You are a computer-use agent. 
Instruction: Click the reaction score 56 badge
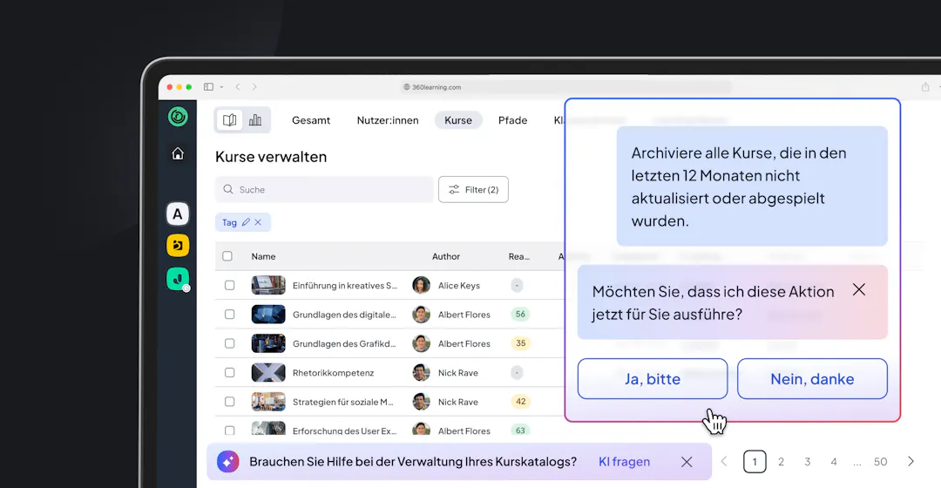[520, 314]
